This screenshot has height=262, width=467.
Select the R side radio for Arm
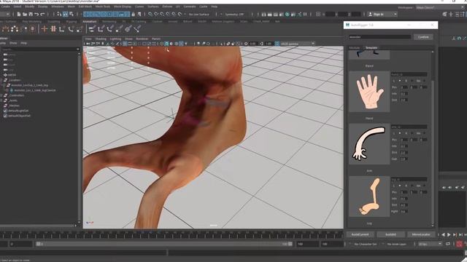click(412, 133)
